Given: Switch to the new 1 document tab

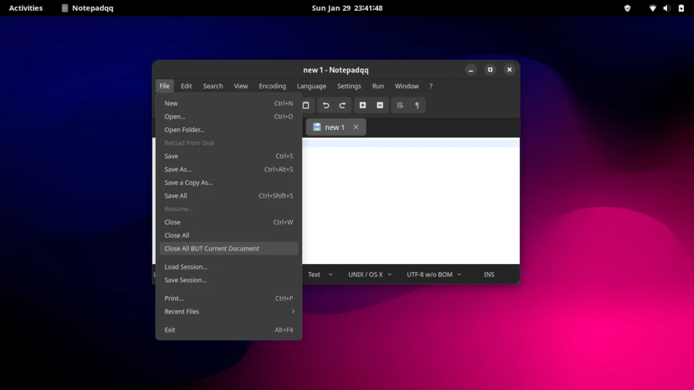Looking at the screenshot, I should click(x=334, y=127).
